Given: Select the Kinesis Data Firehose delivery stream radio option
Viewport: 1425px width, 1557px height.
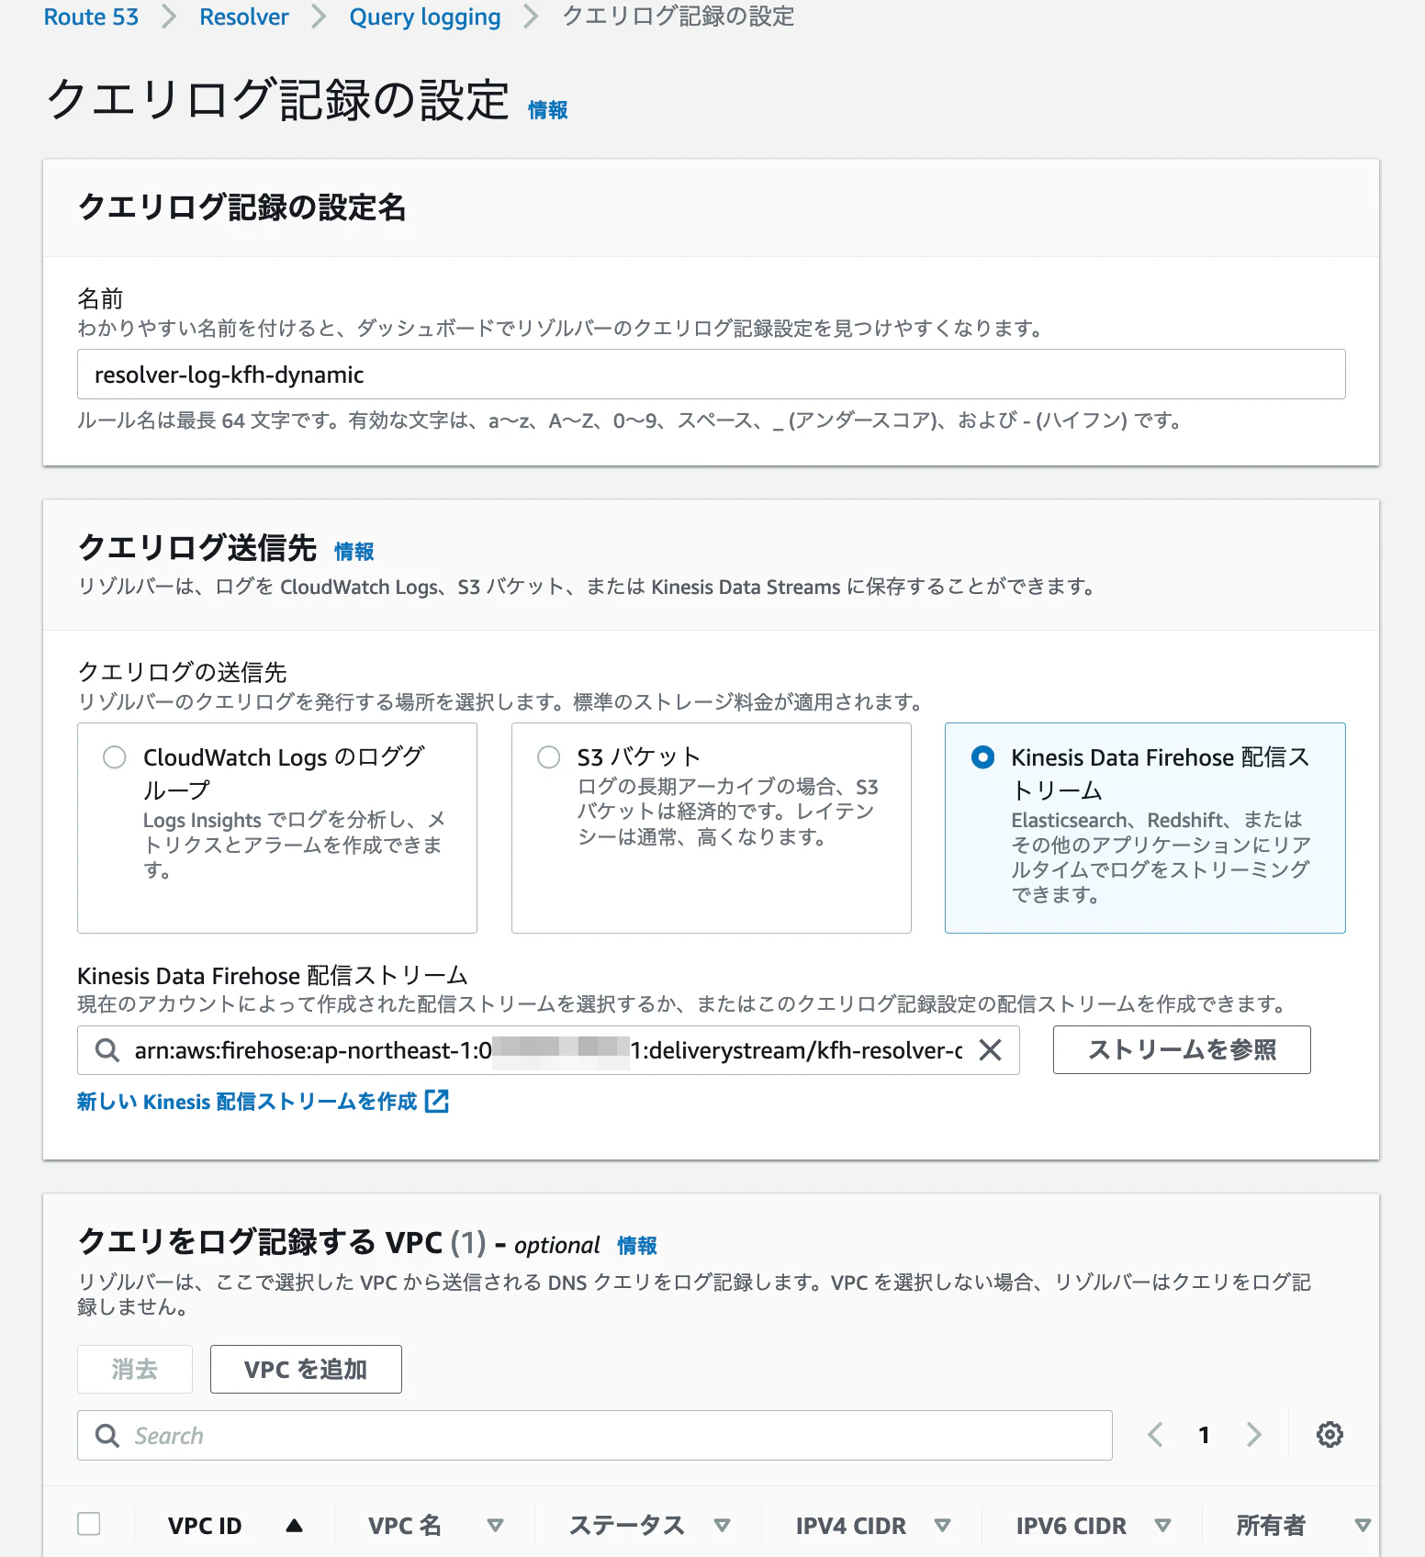Looking at the screenshot, I should pos(982,757).
